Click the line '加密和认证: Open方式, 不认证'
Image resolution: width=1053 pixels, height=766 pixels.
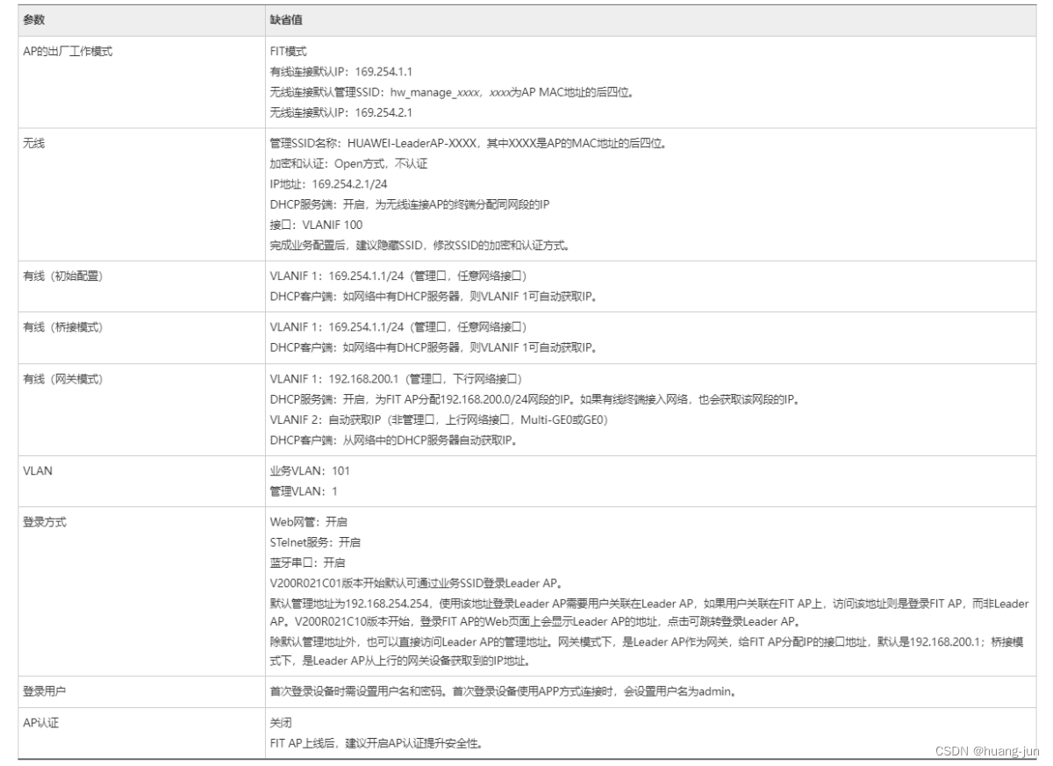pyautogui.click(x=347, y=164)
